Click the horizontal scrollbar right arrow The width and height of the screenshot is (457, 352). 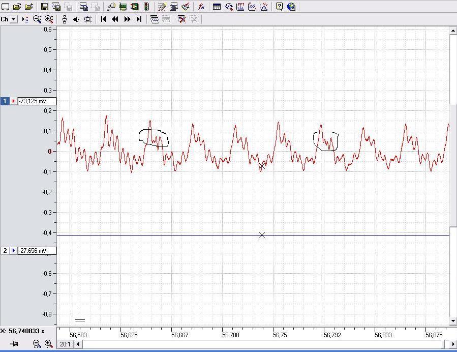(452, 344)
